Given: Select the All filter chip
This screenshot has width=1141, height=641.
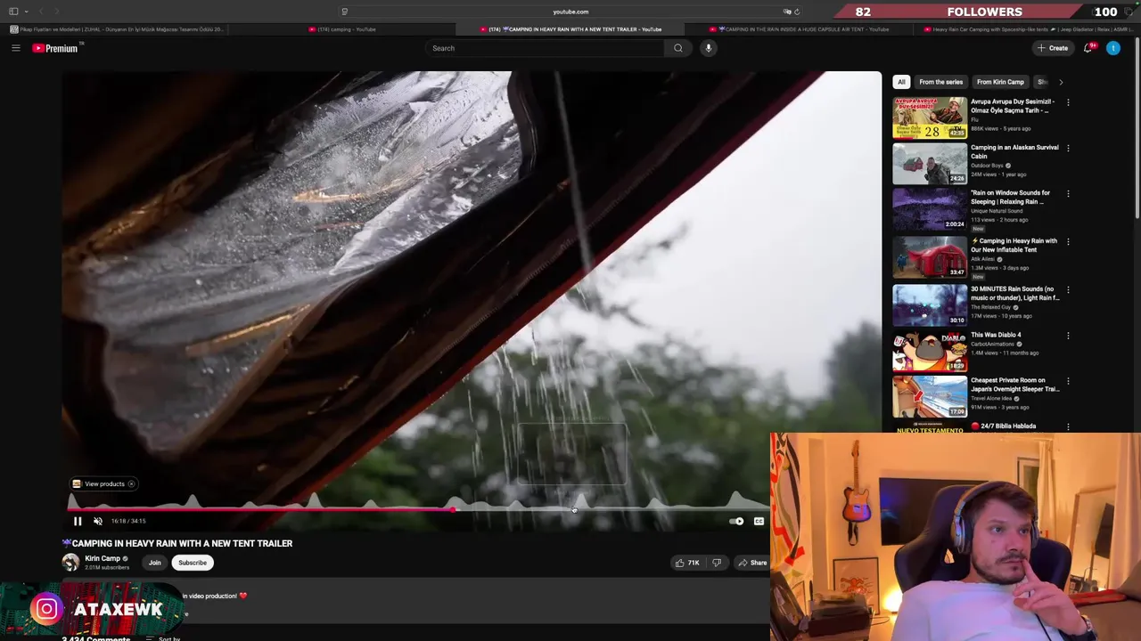Looking at the screenshot, I should [901, 82].
